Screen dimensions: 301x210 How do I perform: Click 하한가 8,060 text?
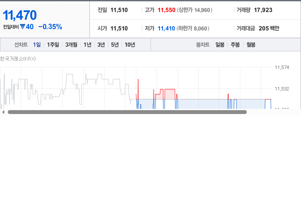[193, 28]
